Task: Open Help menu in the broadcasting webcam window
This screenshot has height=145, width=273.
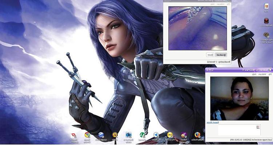Action: click(213, 4)
